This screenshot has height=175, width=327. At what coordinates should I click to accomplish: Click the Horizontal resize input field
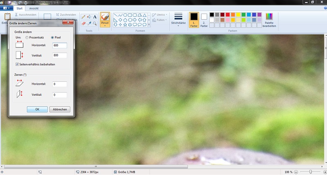click(x=59, y=45)
